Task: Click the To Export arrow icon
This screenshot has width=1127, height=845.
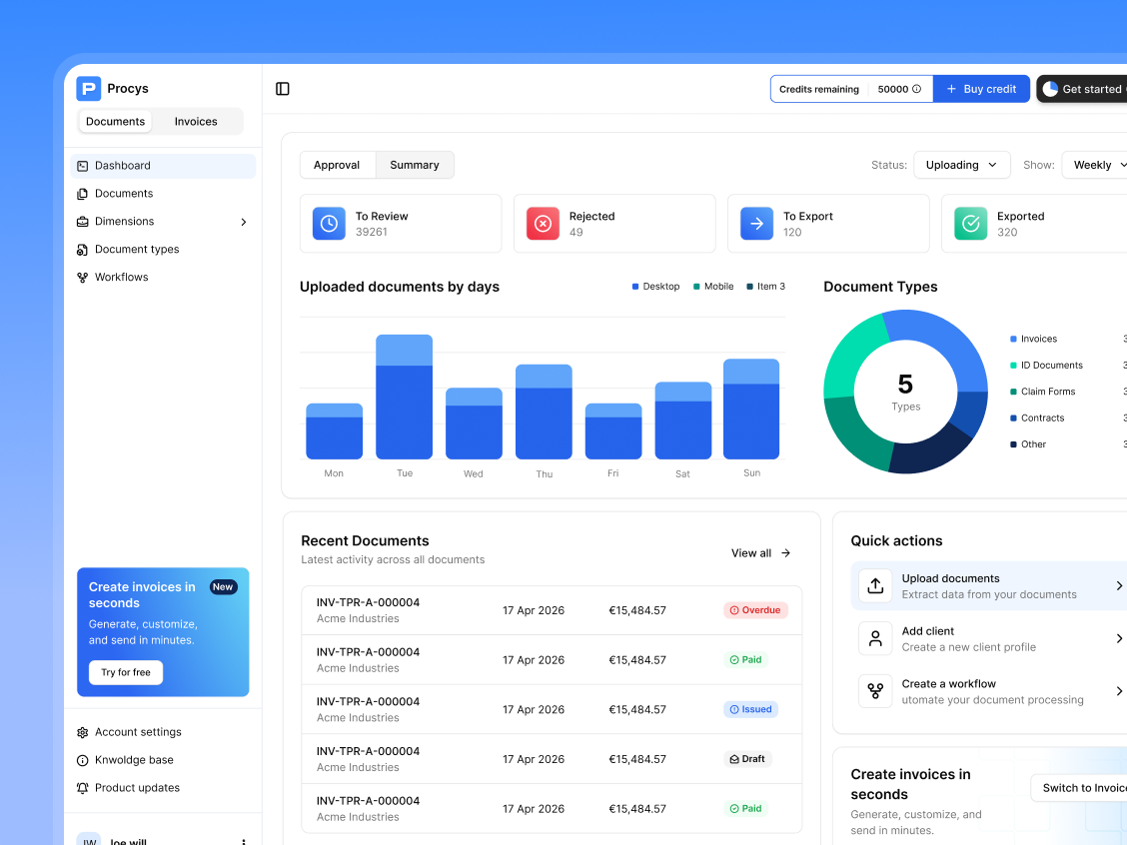Action: pos(757,224)
